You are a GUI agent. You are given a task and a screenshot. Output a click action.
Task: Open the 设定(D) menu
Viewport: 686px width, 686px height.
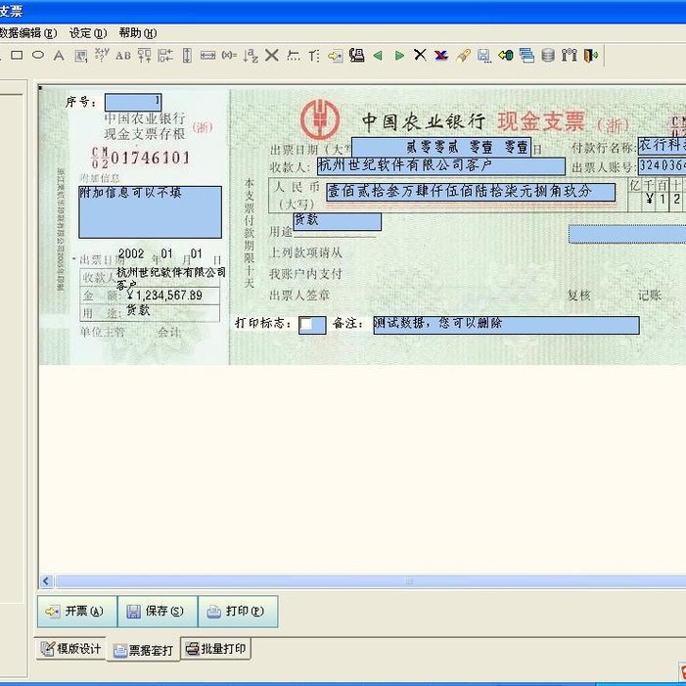(x=88, y=33)
